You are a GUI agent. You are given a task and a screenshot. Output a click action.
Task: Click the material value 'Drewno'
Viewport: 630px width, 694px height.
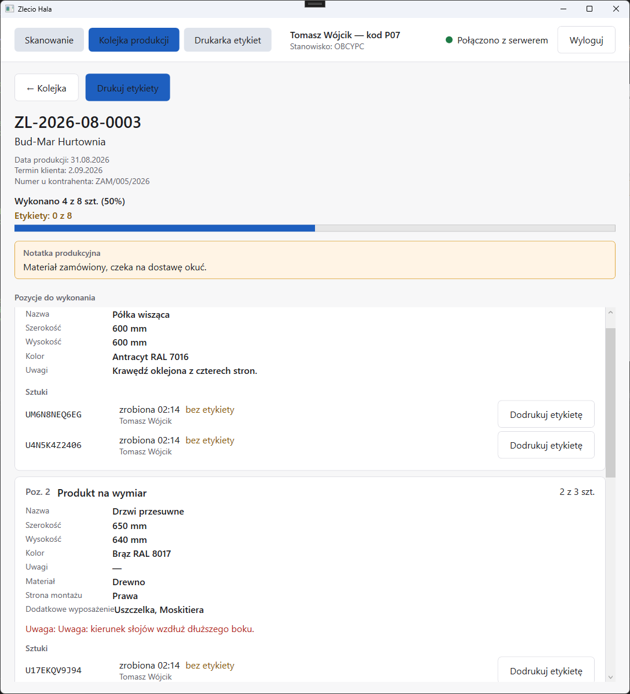coord(129,582)
